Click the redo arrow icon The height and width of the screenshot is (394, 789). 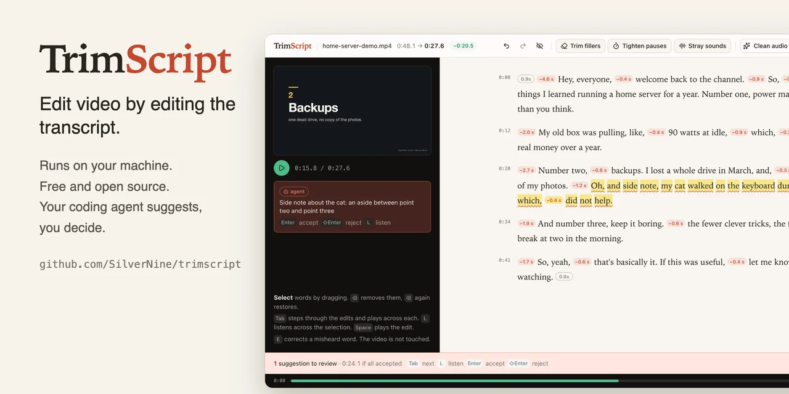click(x=523, y=46)
